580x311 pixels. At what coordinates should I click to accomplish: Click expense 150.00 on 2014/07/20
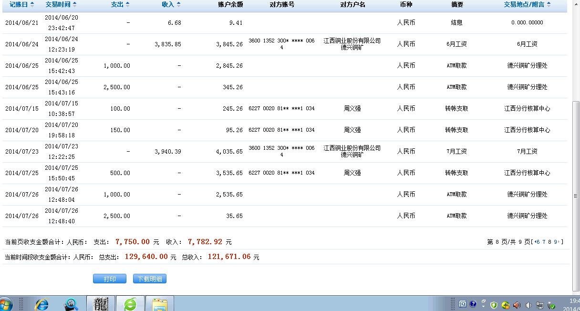120,130
